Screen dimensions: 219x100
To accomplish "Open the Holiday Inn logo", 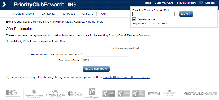I will point(92,94).
